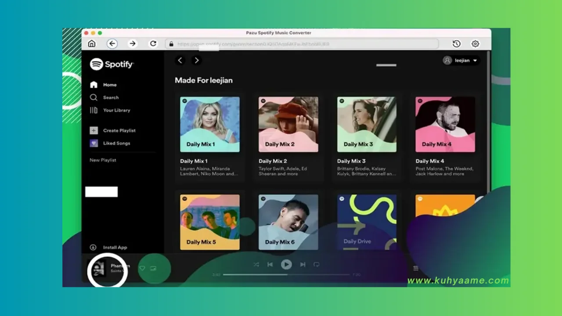Screen dimensions: 562x316
Task: Open Daily Mix 6 cover thumbnail
Action: 288,222
